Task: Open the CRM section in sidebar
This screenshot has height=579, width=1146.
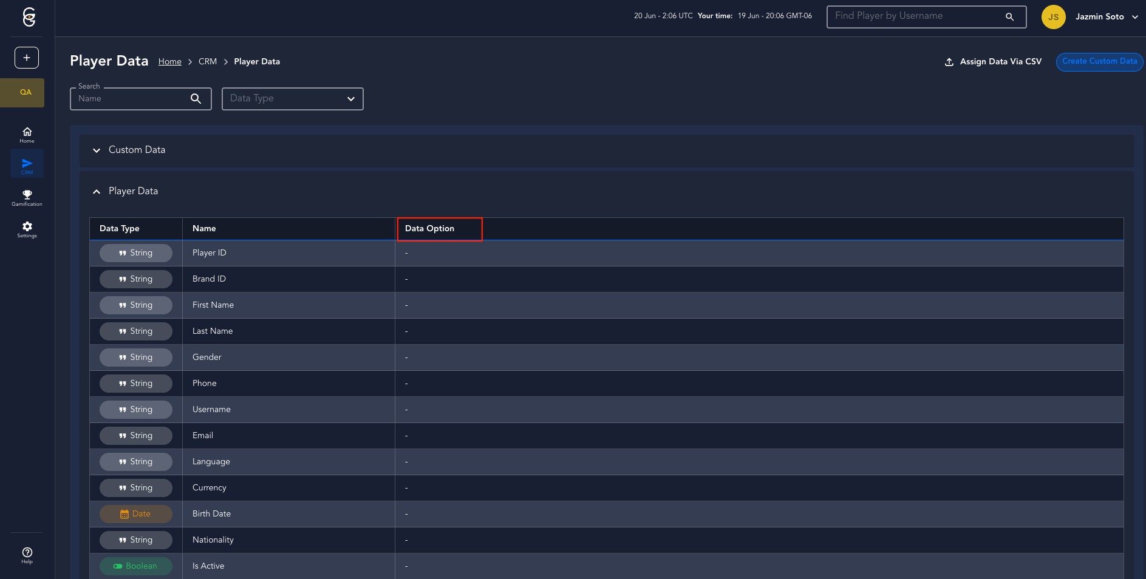Action: coord(27,165)
